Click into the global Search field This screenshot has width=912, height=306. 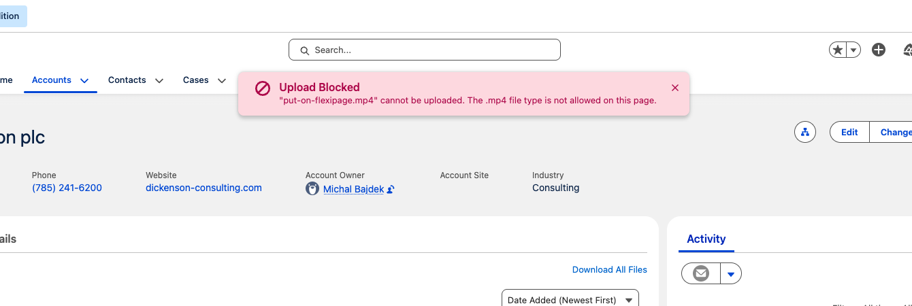coord(425,50)
